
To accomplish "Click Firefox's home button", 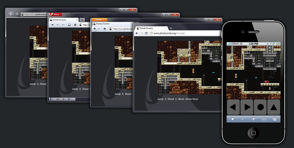I will point(104,29).
